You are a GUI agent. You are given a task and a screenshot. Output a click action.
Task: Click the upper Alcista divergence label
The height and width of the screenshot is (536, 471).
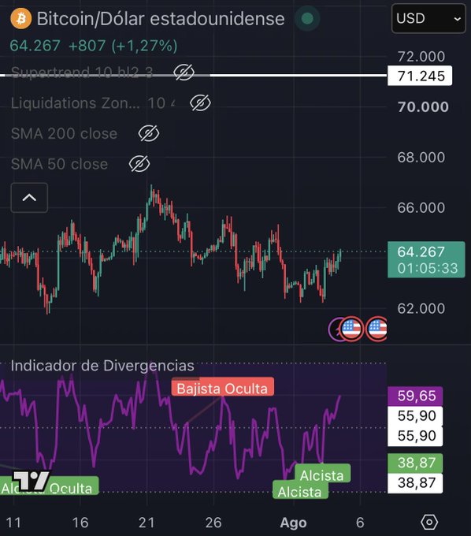coord(322,475)
